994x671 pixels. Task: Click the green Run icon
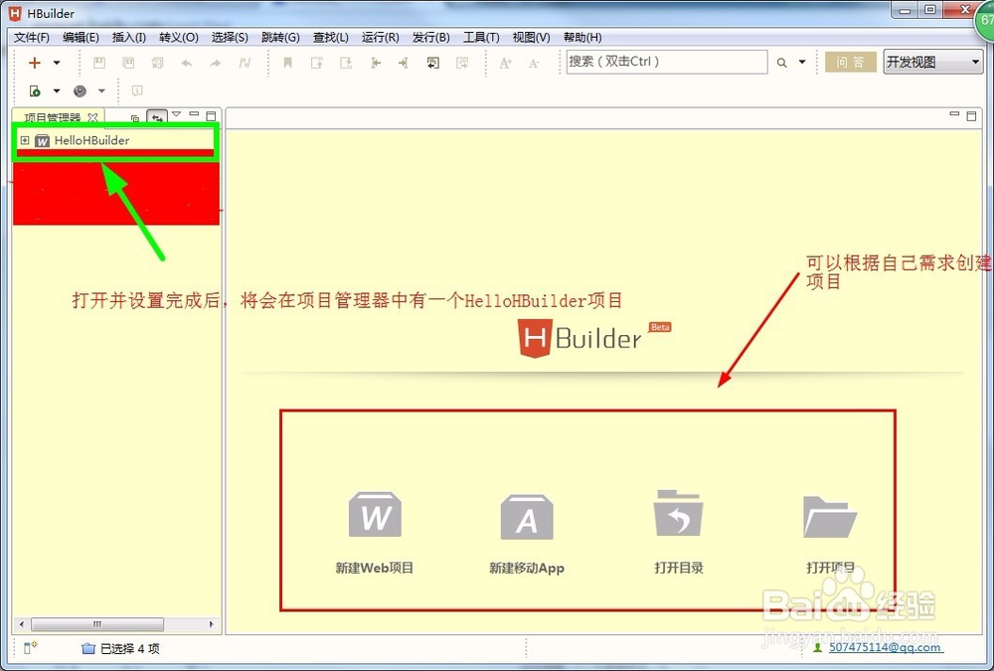tap(36, 88)
